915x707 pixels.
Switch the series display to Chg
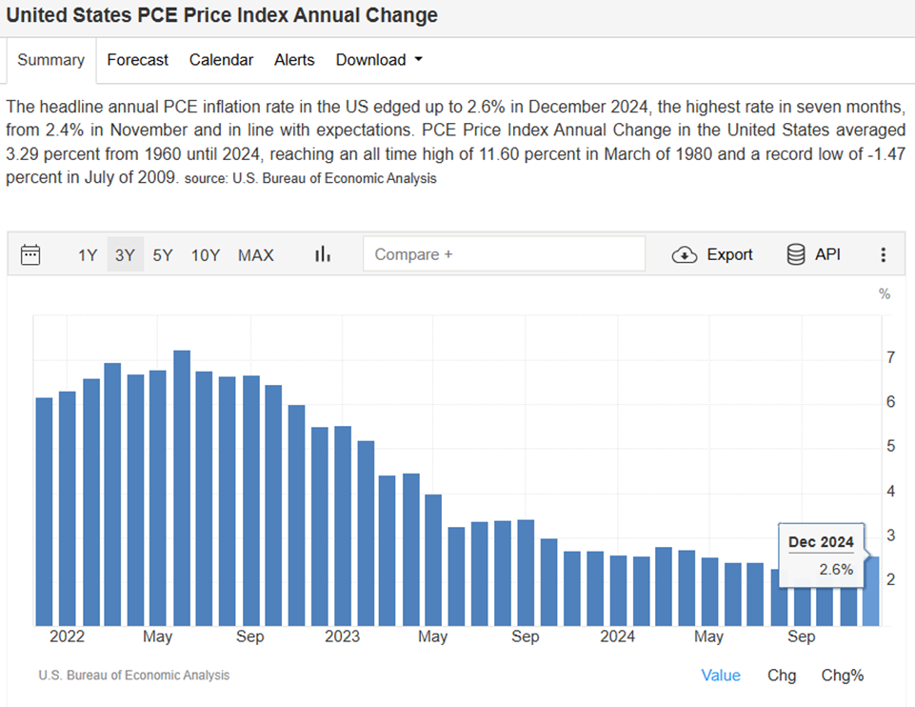(781, 675)
